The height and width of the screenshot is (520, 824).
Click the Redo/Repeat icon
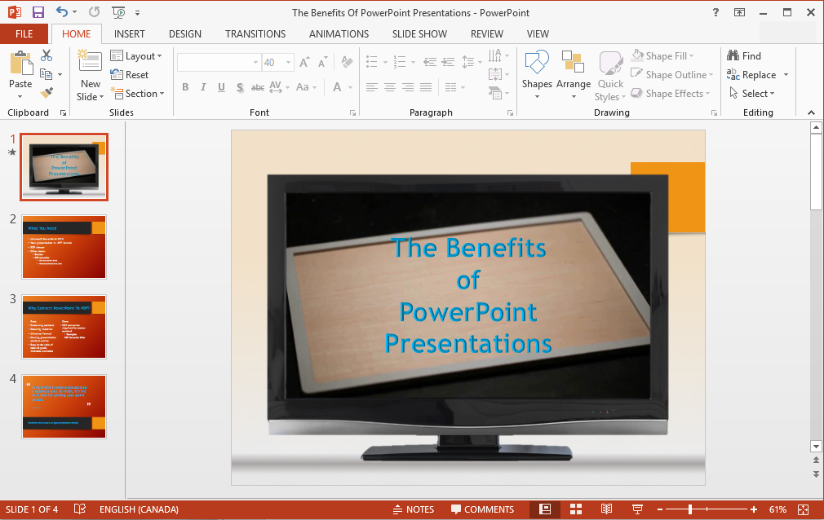coord(94,11)
